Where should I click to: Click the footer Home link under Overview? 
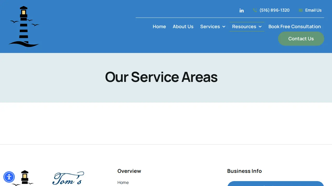(123, 182)
